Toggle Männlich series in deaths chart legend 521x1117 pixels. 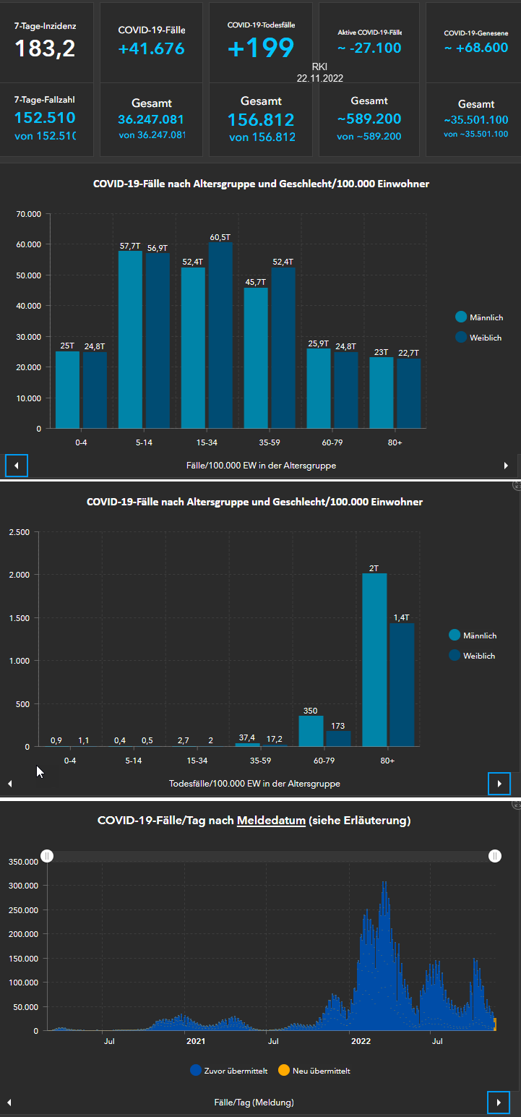(473, 635)
